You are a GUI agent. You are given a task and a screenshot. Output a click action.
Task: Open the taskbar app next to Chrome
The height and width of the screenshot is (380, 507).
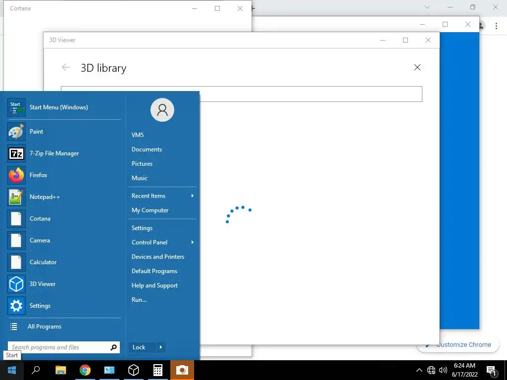click(109, 370)
